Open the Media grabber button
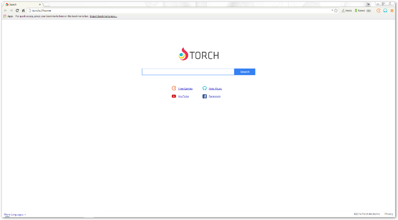This screenshot has height=220, width=398. click(x=347, y=11)
